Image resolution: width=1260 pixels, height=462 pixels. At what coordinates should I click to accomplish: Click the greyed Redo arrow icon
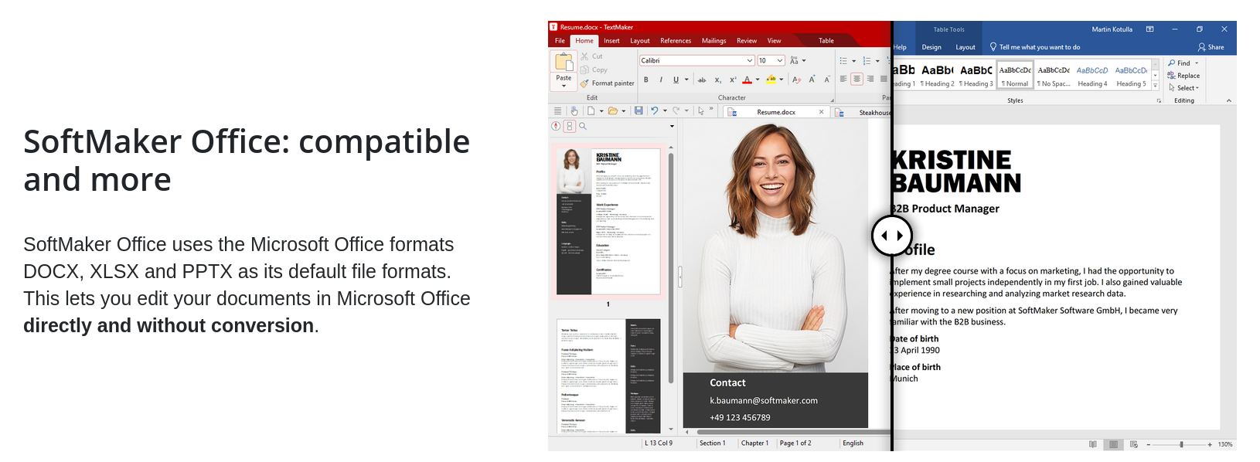[676, 110]
